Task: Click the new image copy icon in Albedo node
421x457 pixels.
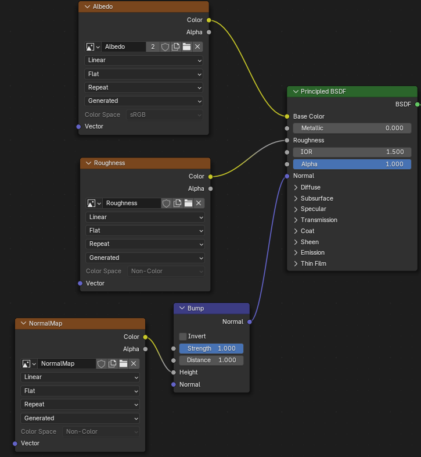Action: (x=176, y=47)
